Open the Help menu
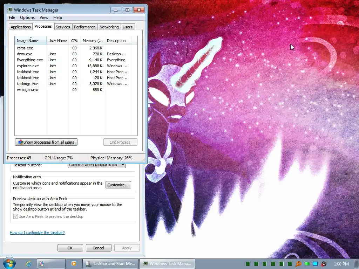The width and height of the screenshot is (359, 269). pyautogui.click(x=57, y=18)
